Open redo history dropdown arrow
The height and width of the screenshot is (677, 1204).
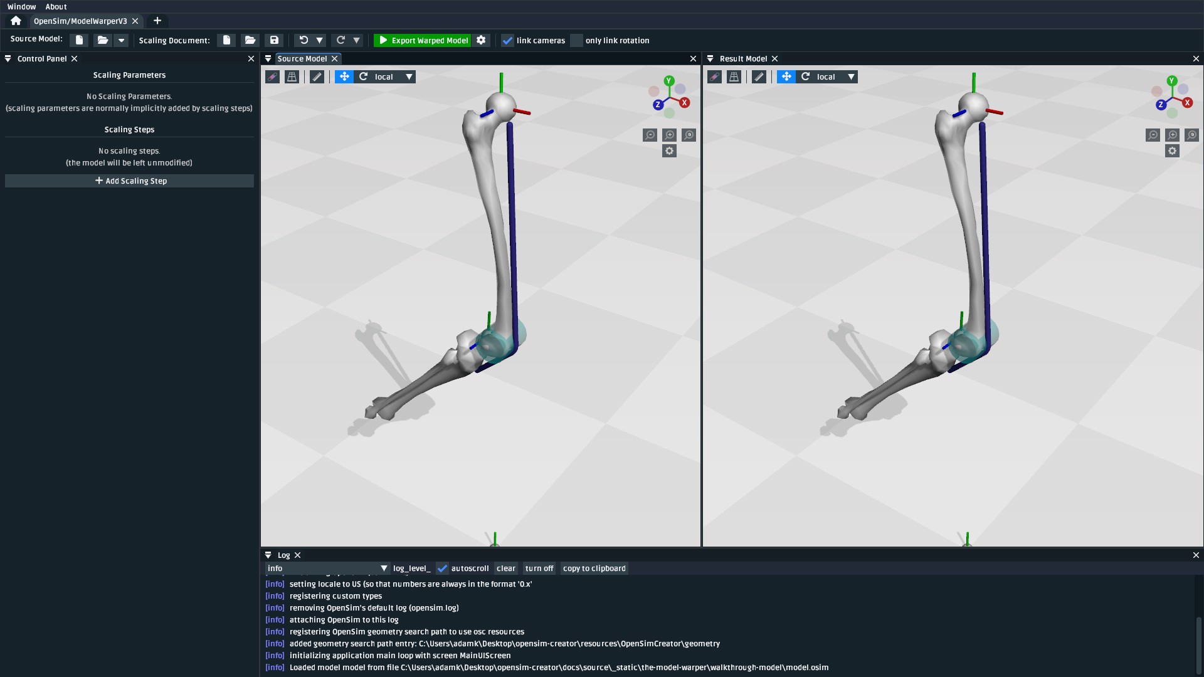click(x=356, y=40)
